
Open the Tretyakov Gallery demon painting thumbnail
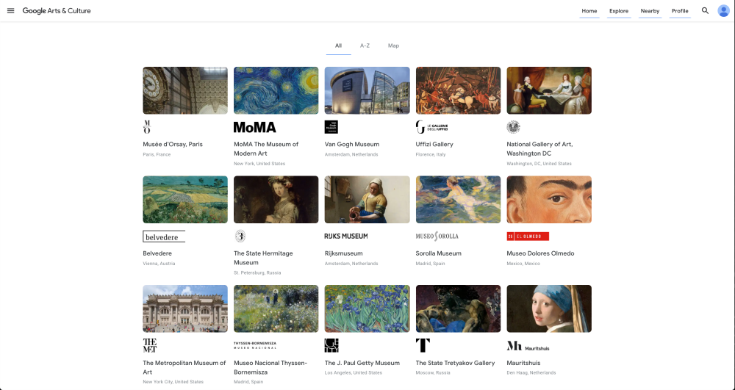coord(458,308)
